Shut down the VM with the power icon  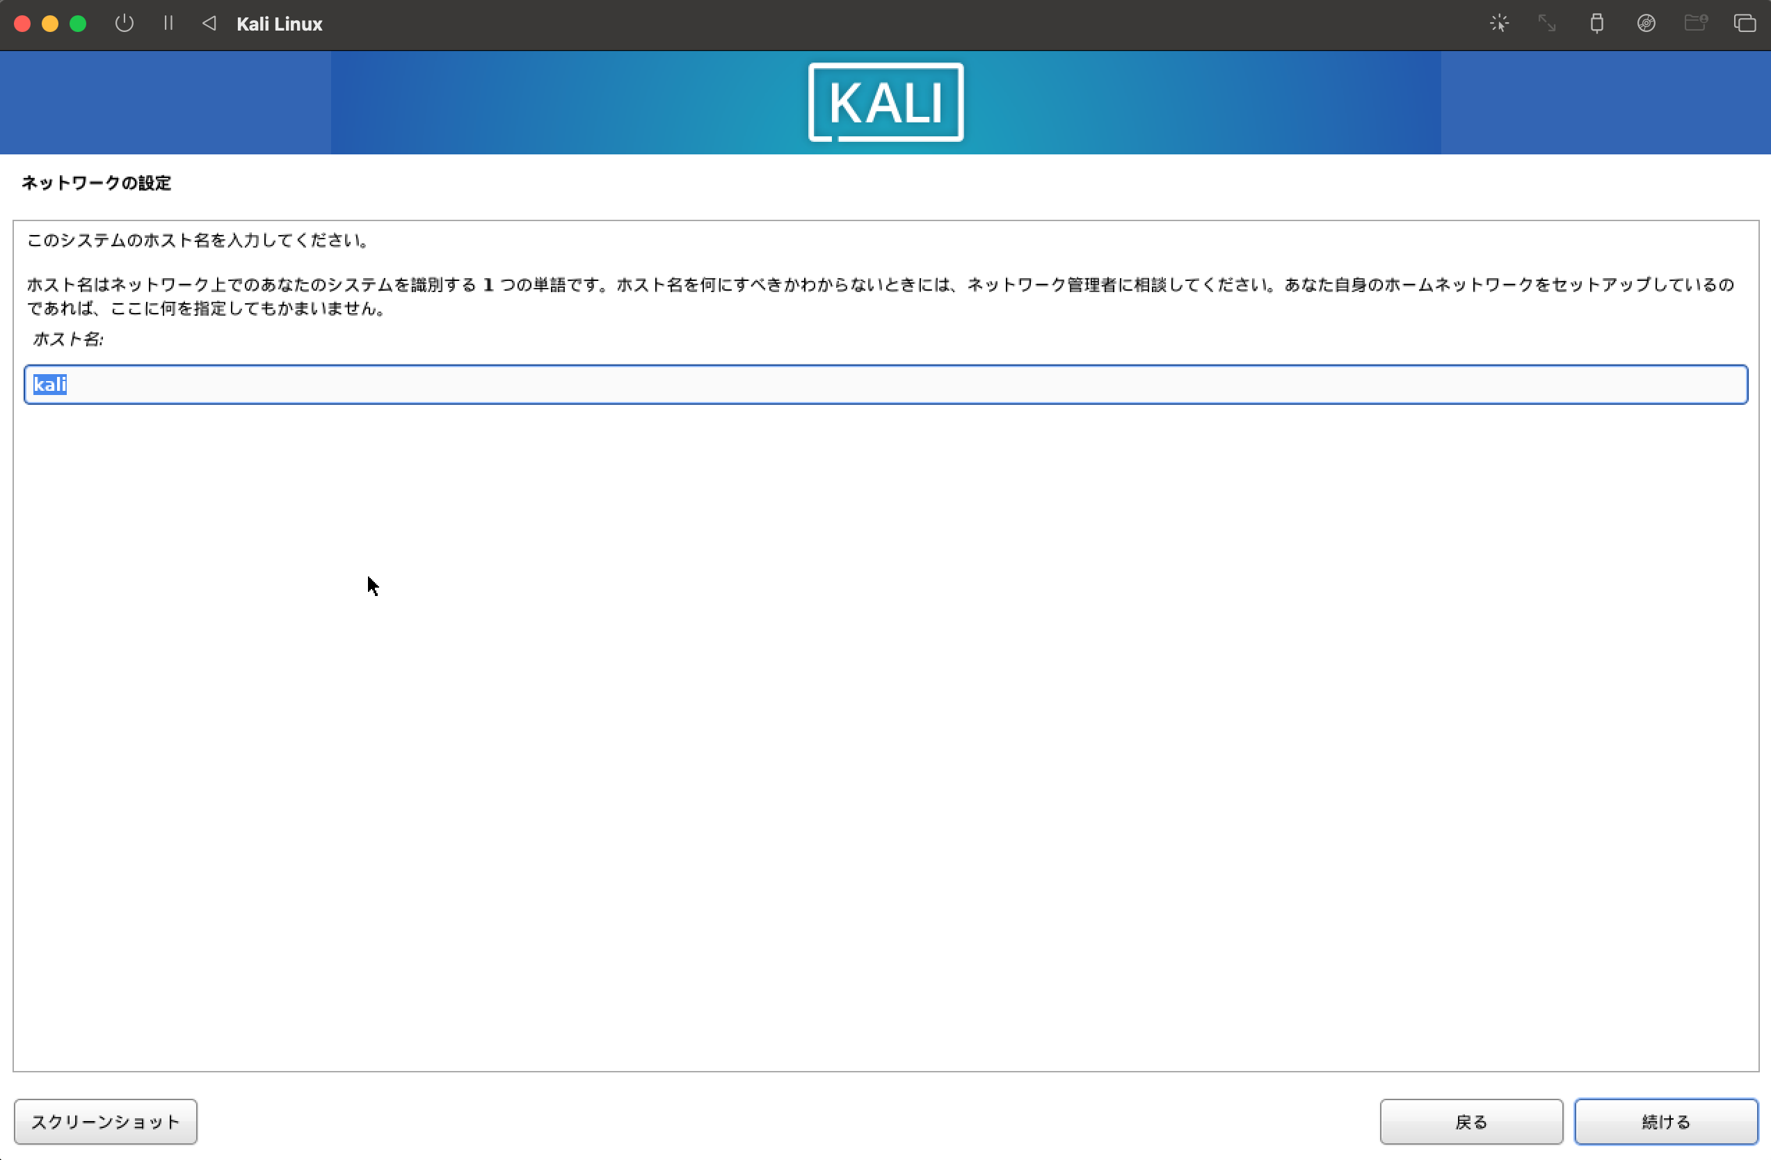click(124, 23)
